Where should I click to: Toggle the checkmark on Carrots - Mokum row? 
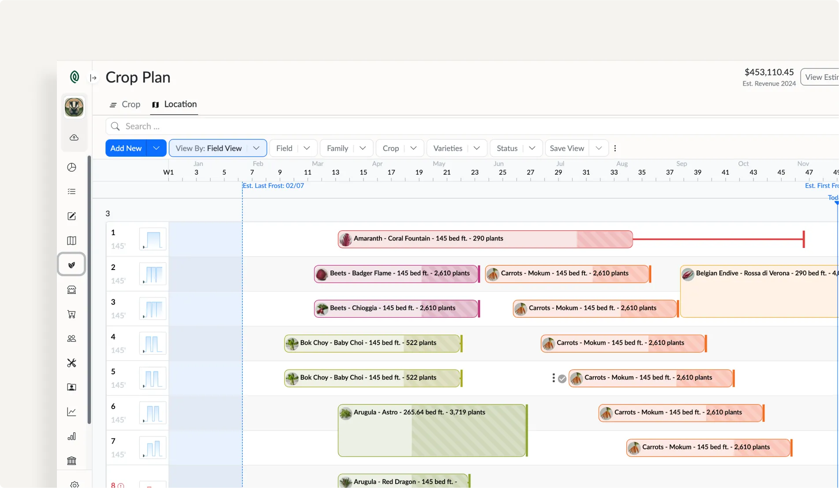click(562, 378)
